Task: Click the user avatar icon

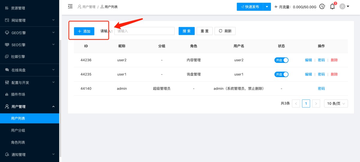Action: tap(342, 7)
